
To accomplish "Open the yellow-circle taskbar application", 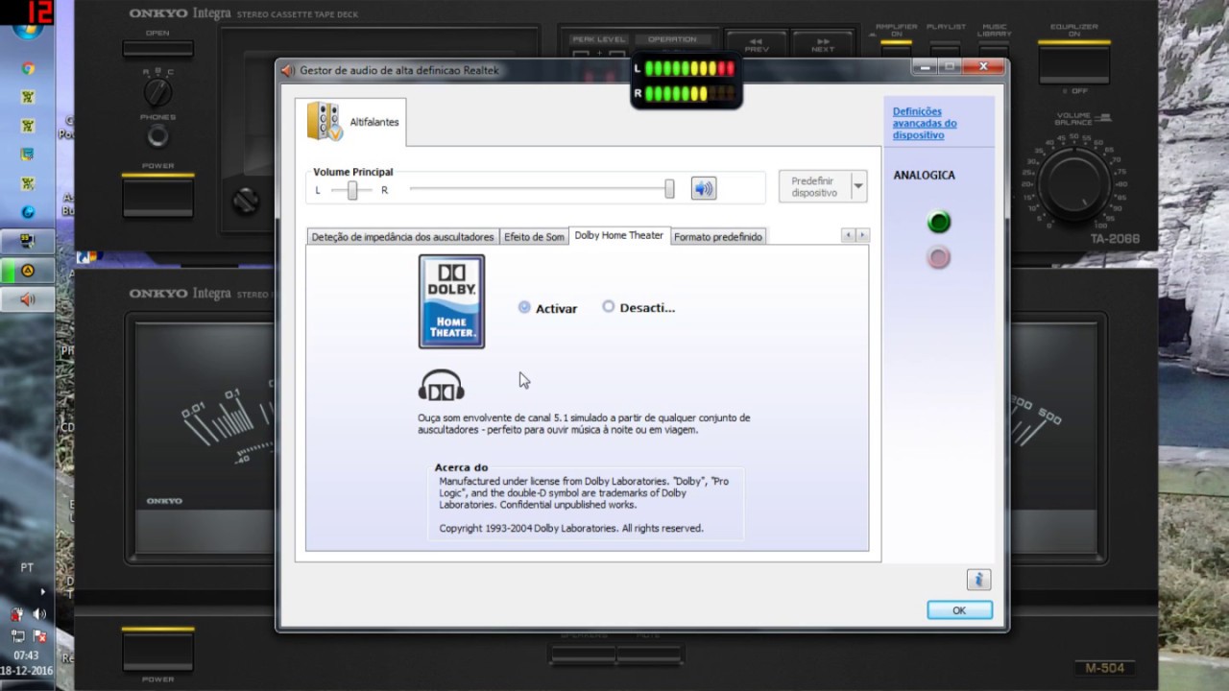I will (28, 271).
